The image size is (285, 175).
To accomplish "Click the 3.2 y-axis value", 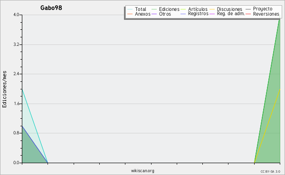I will point(16,44).
